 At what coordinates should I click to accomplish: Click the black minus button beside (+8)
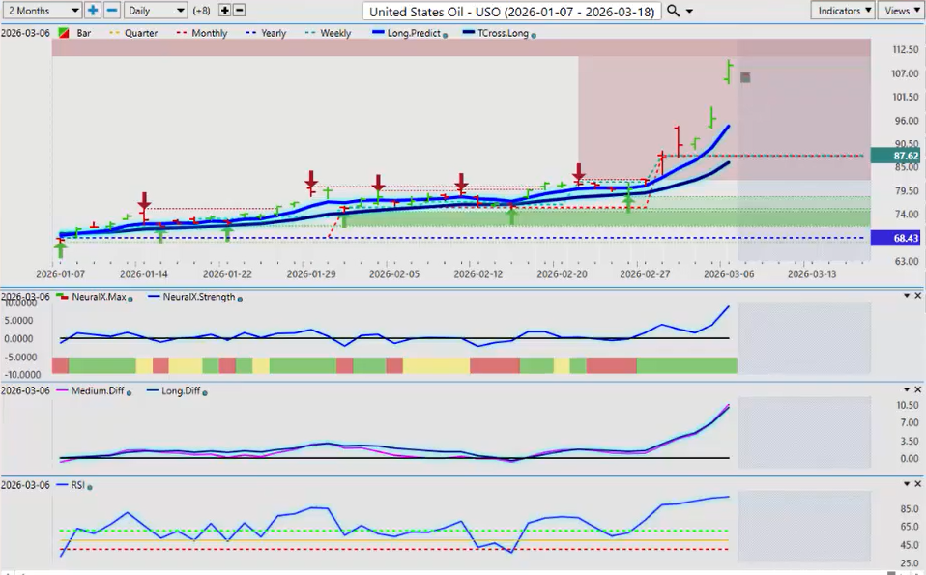tap(240, 10)
